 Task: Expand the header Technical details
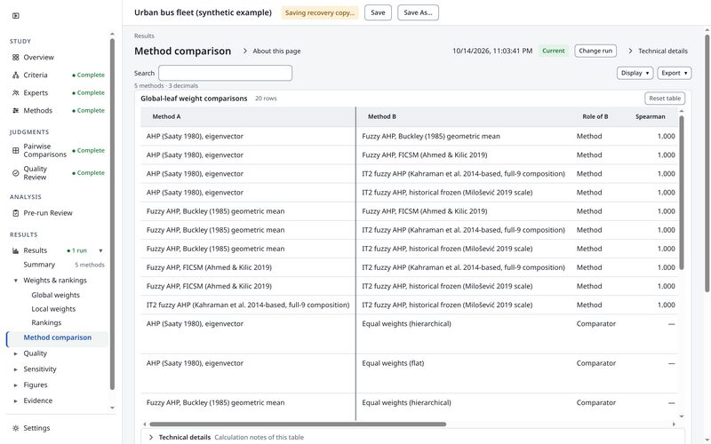(658, 52)
